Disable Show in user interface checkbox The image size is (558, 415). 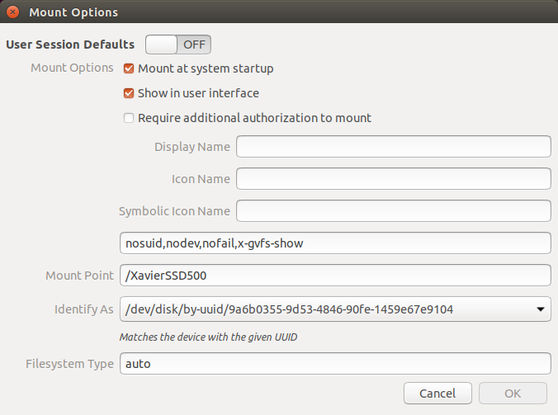[x=129, y=93]
